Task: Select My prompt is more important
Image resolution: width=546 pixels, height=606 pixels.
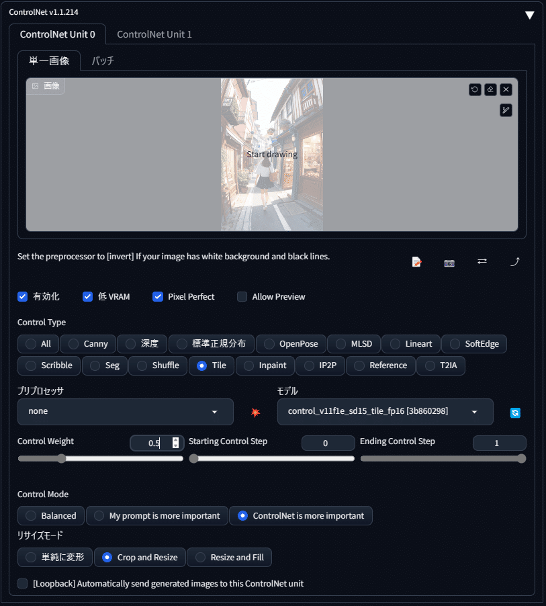Action: click(157, 516)
